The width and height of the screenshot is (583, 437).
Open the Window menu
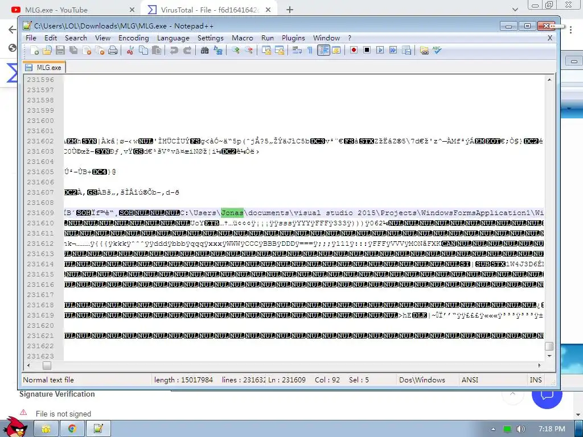coord(326,38)
